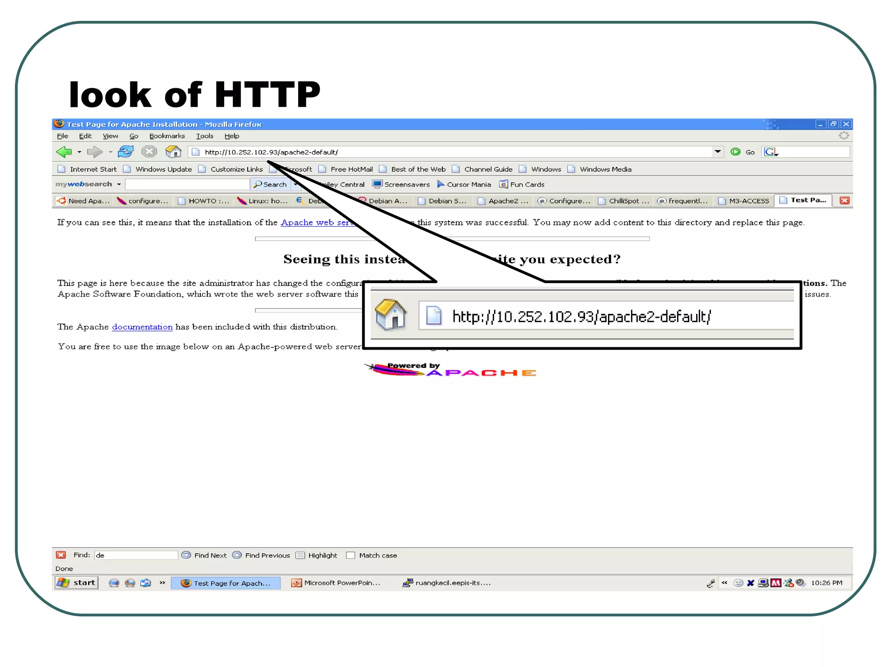Viewport: 890px width, 667px height.
Task: Go to Home page with house icon
Action: [x=173, y=152]
